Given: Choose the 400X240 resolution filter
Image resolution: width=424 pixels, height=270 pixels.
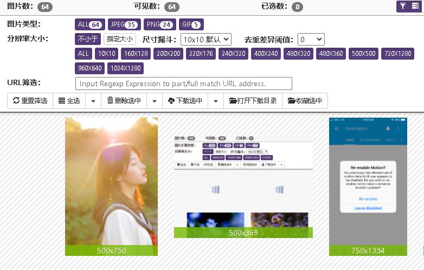Looking at the screenshot, I should pyautogui.click(x=266, y=54).
